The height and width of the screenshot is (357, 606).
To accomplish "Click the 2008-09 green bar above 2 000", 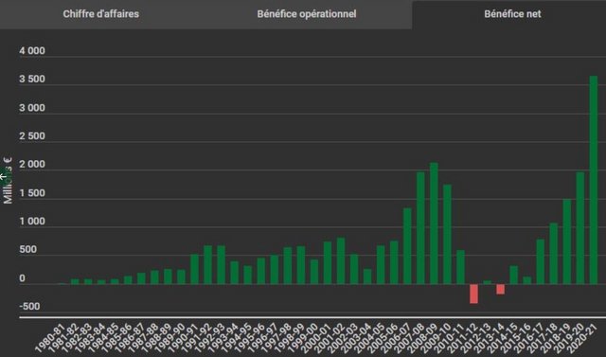I will 434,223.
